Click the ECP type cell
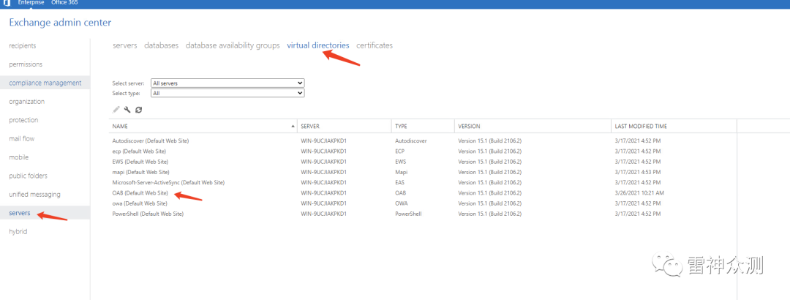The height and width of the screenshot is (300, 790). point(400,151)
